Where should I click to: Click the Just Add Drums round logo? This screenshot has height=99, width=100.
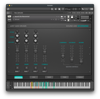click(9, 20)
